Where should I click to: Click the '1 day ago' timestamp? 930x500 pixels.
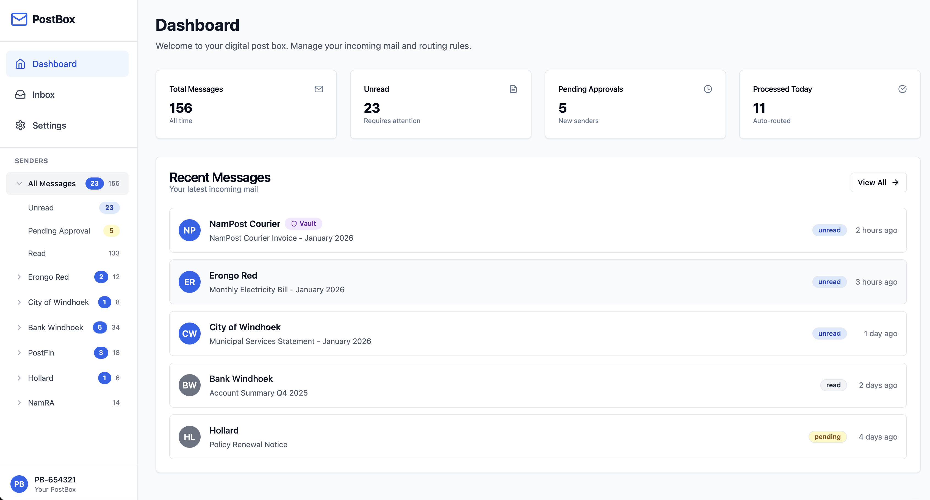[x=881, y=334]
